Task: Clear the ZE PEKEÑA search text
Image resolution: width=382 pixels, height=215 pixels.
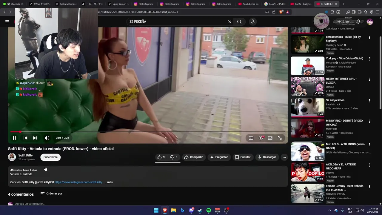Action: [x=230, y=21]
